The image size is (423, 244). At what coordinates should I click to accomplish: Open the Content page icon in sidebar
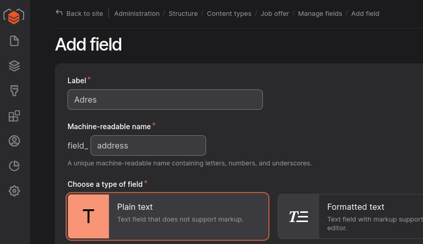14,41
